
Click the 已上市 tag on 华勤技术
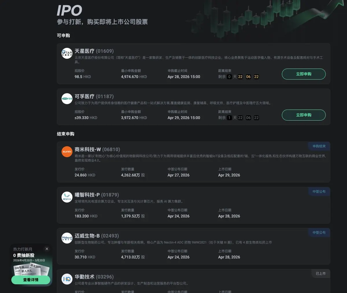(320, 273)
